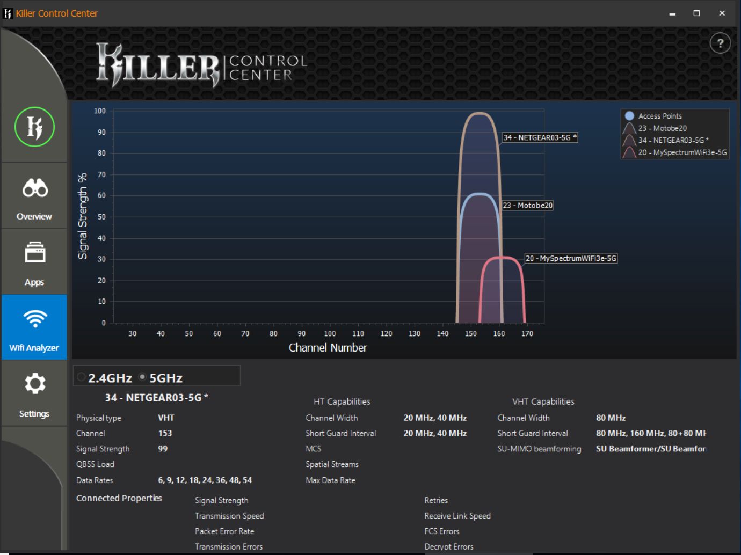Viewport: 741px width, 555px height.
Task: Click the Packet Error Rate label
Action: click(x=224, y=531)
